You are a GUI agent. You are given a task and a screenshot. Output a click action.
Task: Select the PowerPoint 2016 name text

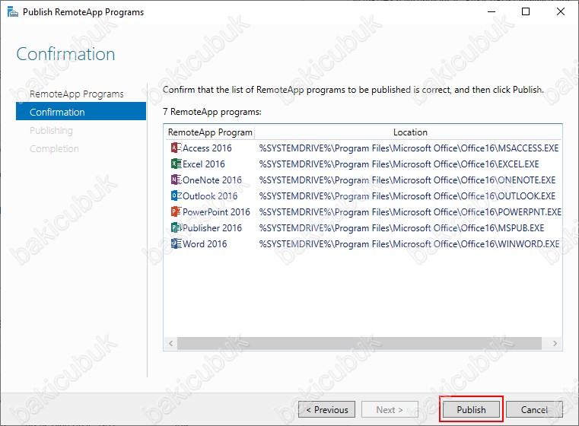216,212
